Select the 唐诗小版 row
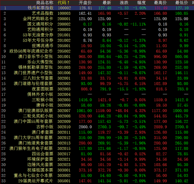194x184 pixels. [97, 105]
